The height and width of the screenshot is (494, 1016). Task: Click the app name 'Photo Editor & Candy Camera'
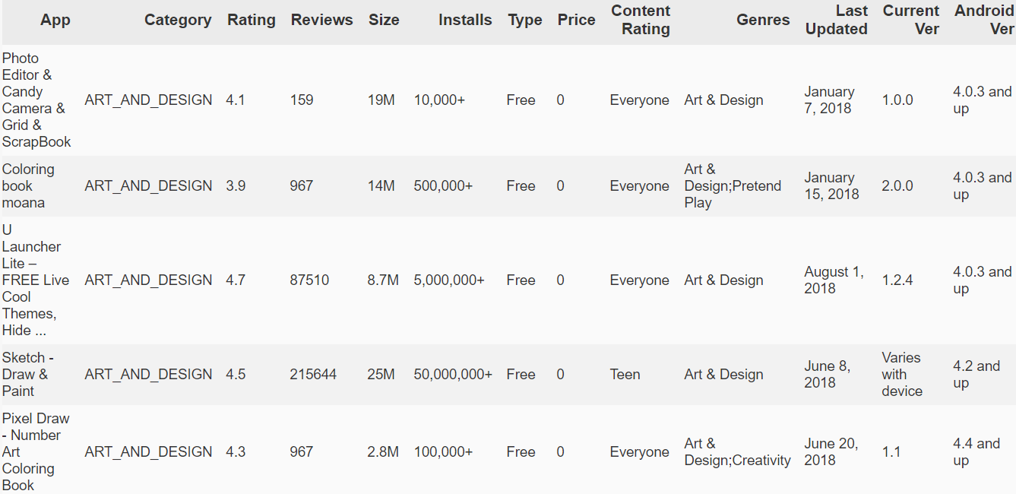tap(36, 100)
